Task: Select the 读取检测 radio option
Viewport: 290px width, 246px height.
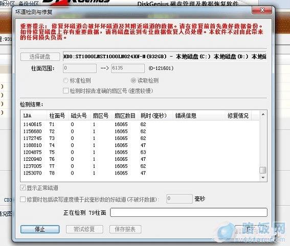Action: point(145,81)
